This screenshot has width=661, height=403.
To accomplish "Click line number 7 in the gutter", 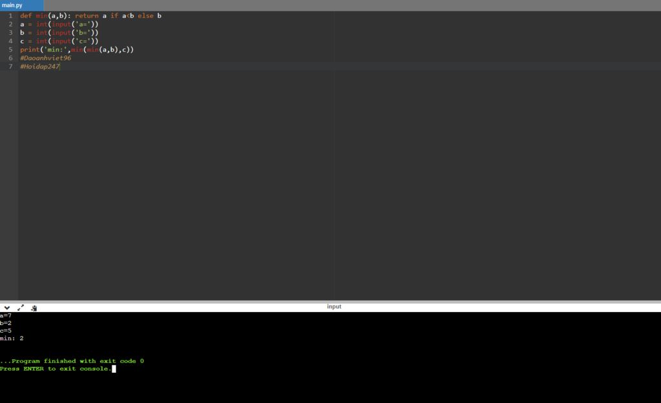I will click(x=10, y=66).
